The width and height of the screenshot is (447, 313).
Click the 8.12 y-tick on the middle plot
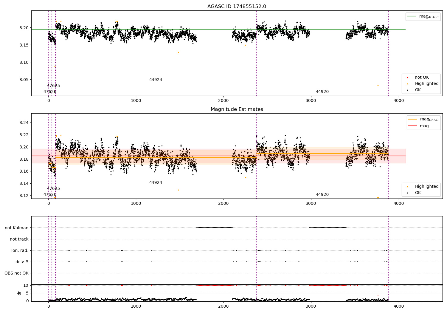tap(24, 196)
